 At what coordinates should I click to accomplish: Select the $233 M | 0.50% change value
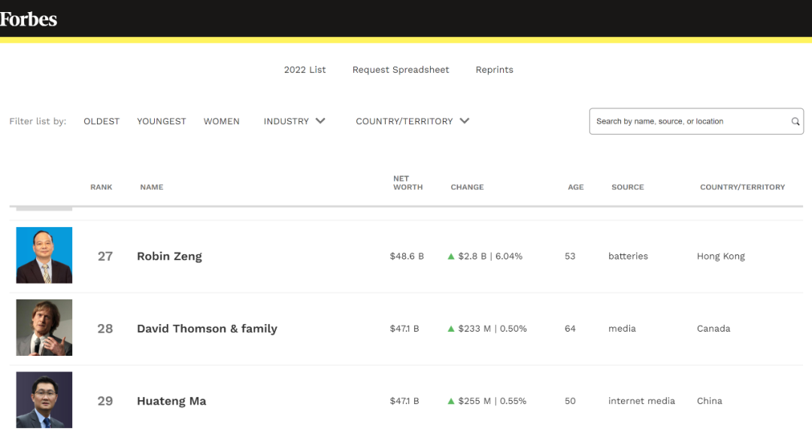pyautogui.click(x=492, y=329)
